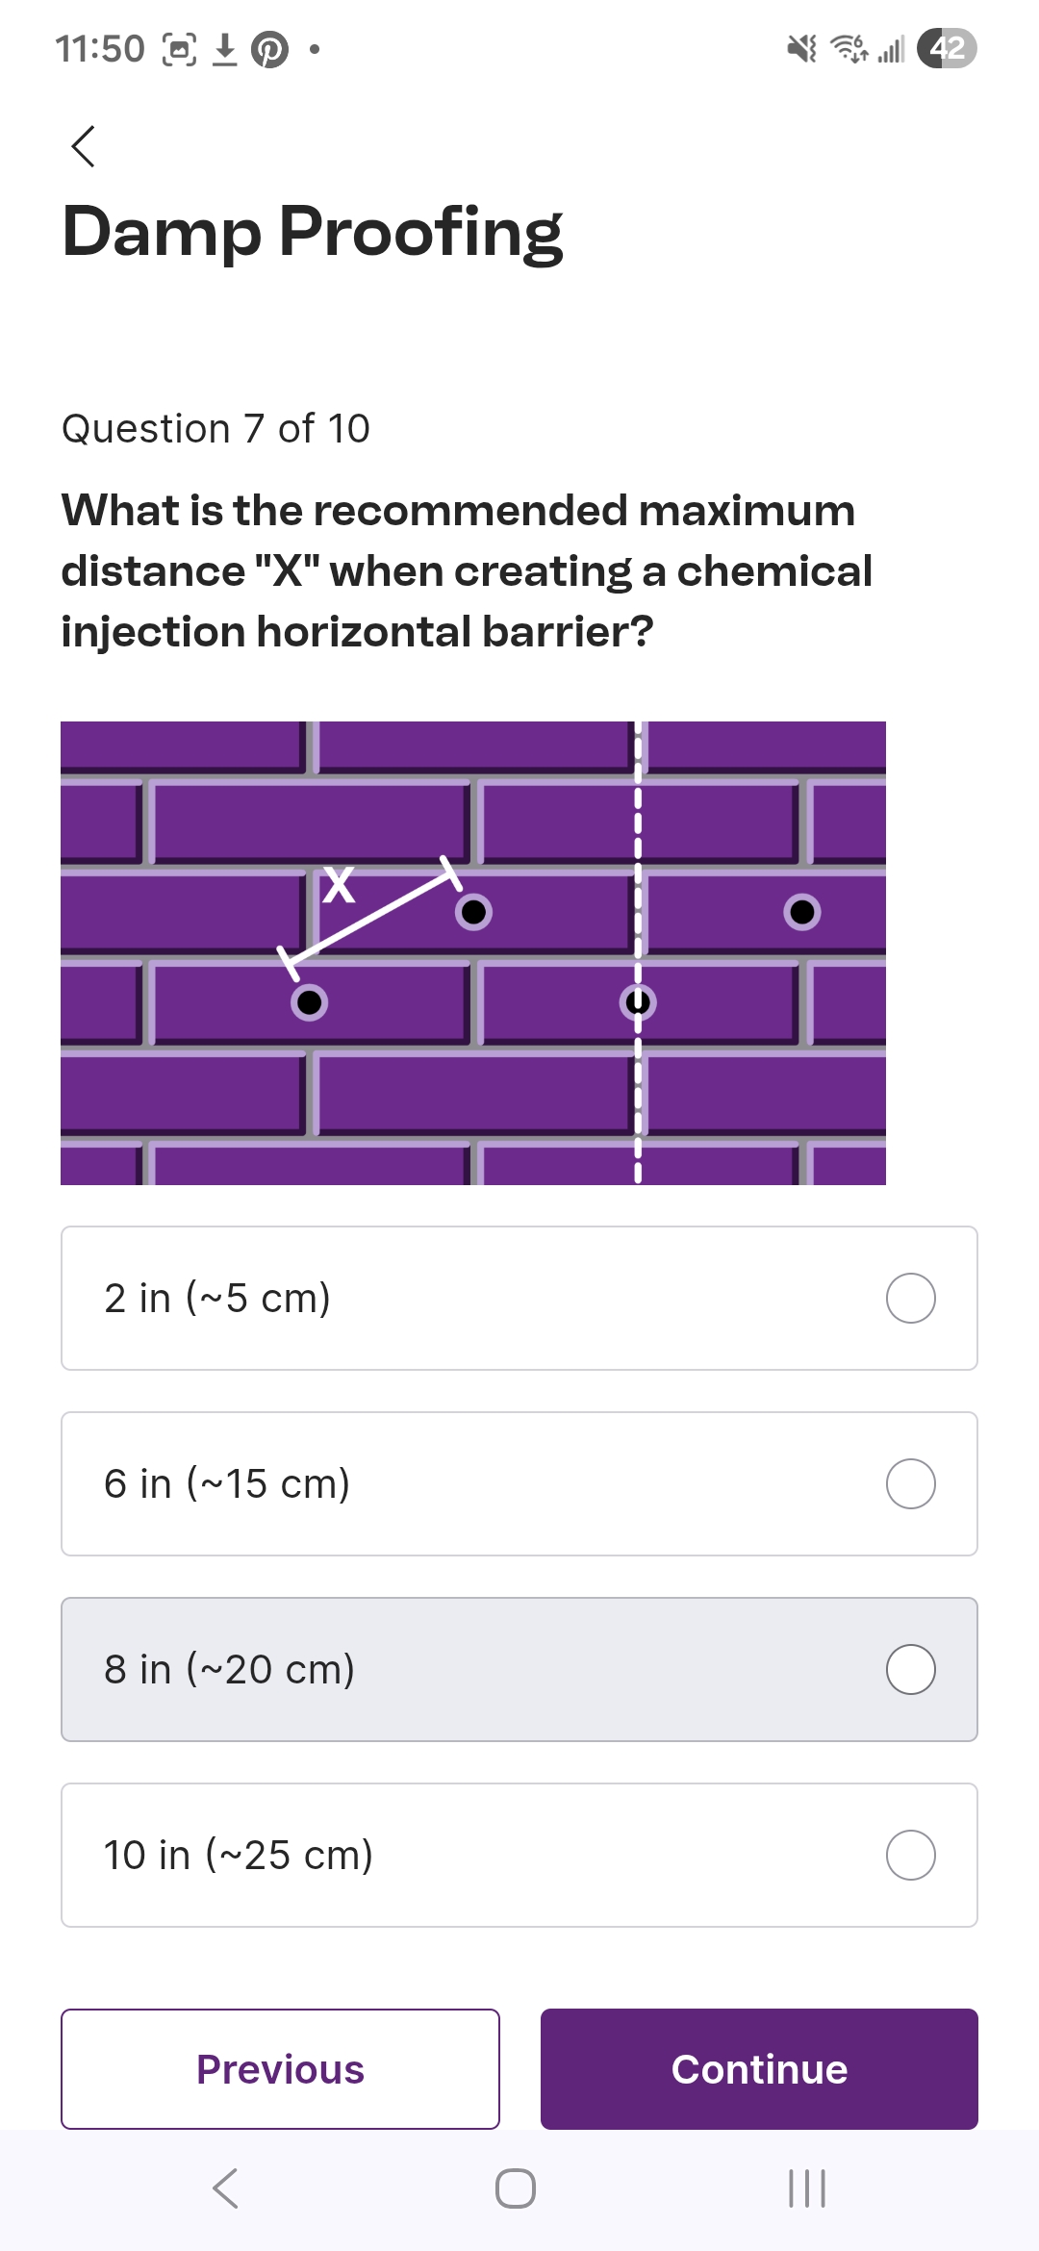Tap the battery level indicator
The width and height of the screenshot is (1039, 2251).
(x=947, y=48)
